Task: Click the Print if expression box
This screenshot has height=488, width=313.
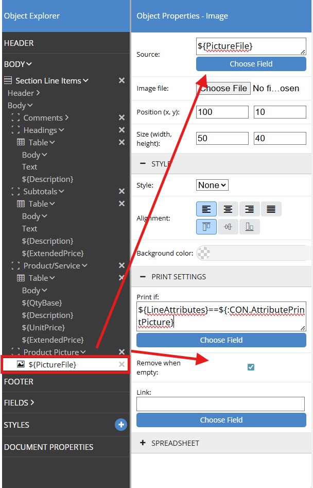Action: [221, 316]
